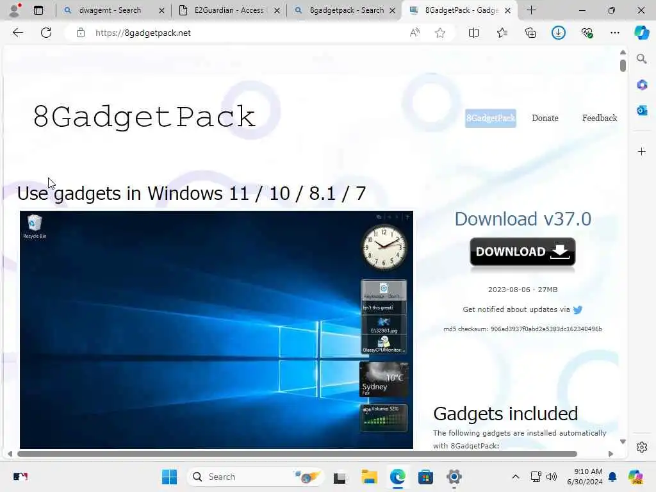Close the 8gadgetpack - Search tab
656x492 pixels.
point(393,10)
